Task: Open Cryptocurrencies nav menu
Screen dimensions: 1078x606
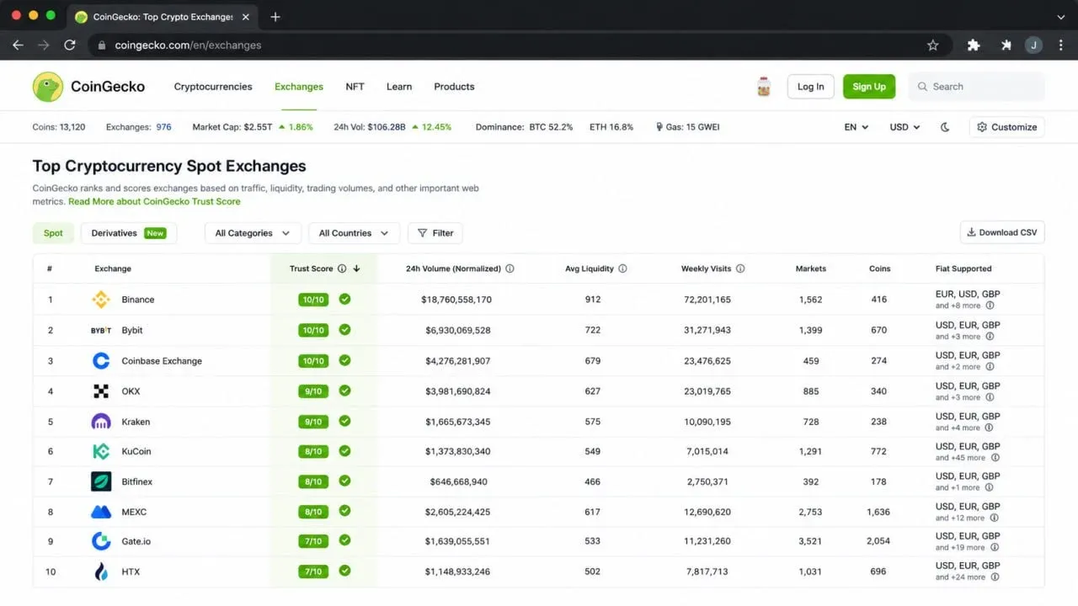Action: (213, 87)
